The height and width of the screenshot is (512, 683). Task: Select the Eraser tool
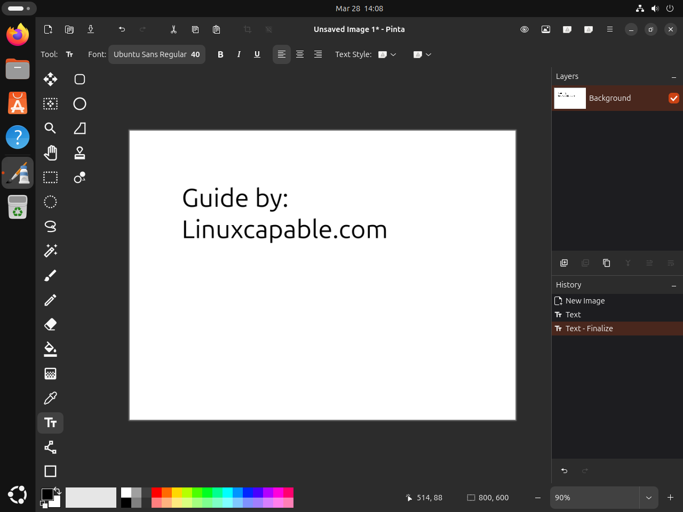point(50,324)
